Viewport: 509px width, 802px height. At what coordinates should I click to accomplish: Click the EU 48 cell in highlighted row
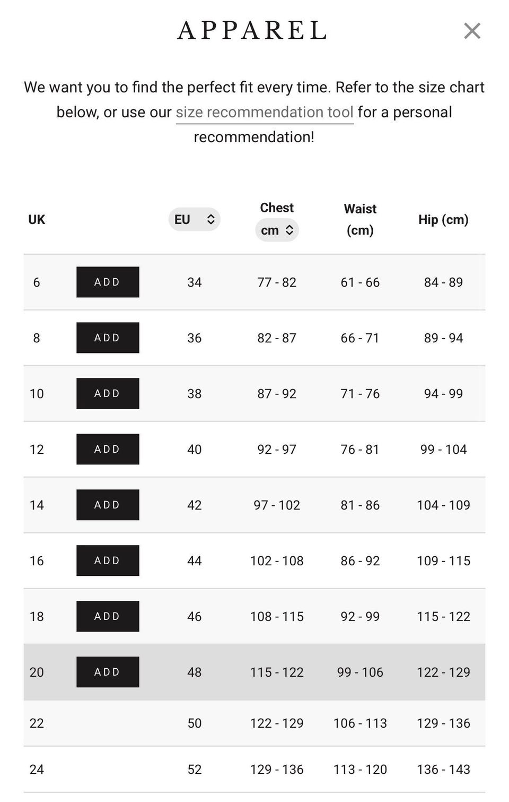pos(195,672)
